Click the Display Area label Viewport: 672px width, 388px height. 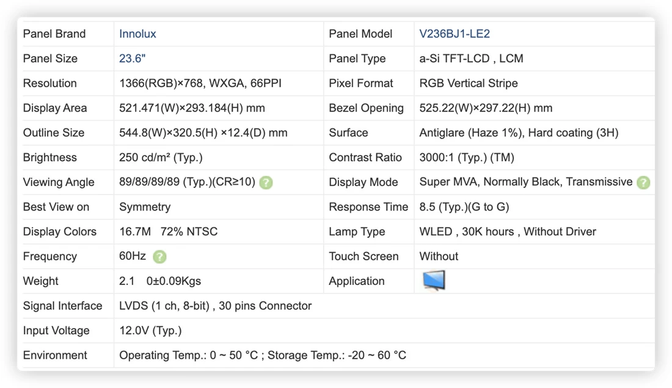[x=55, y=108]
